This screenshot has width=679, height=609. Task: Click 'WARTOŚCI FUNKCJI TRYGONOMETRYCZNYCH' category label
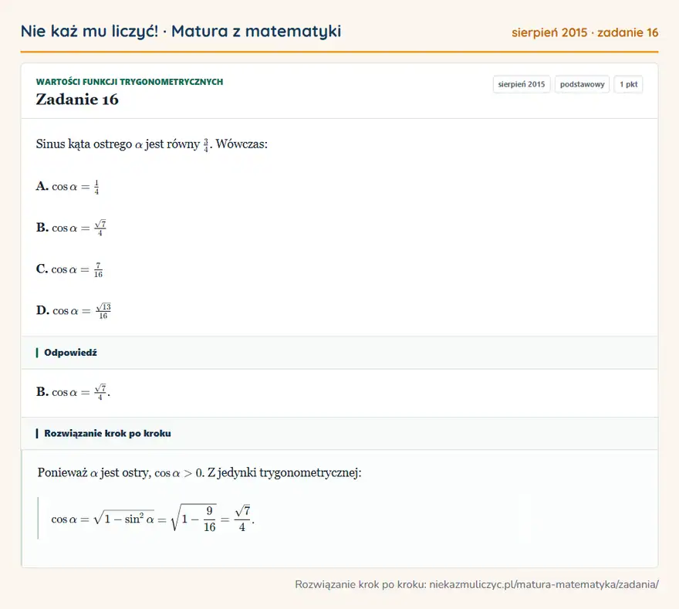coord(130,82)
